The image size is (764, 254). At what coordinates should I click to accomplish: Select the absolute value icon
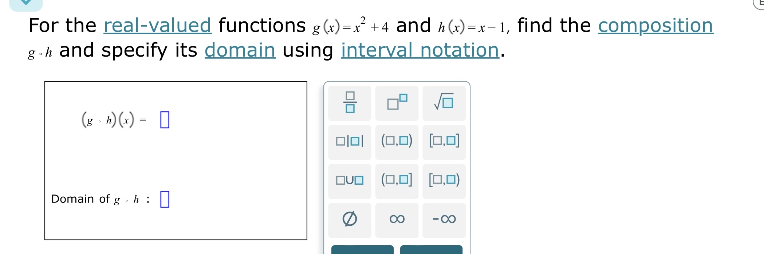coord(349,142)
